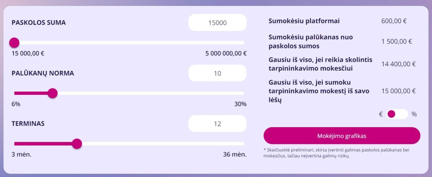Click the disclaimer text under the button
The height and width of the screenshot is (177, 432).
tap(336, 153)
